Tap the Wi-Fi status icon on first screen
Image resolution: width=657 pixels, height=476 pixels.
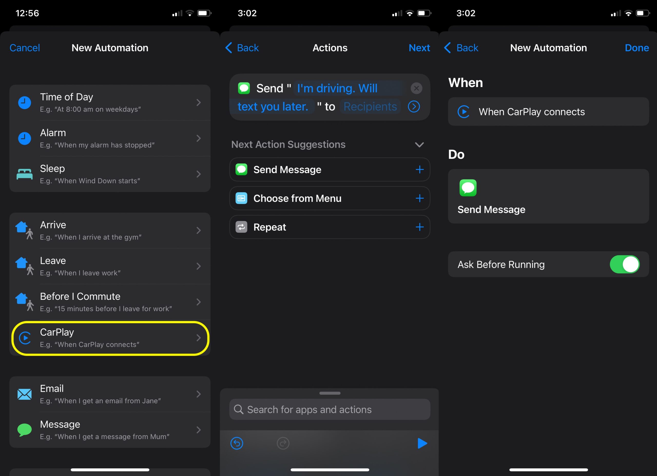pyautogui.click(x=190, y=13)
